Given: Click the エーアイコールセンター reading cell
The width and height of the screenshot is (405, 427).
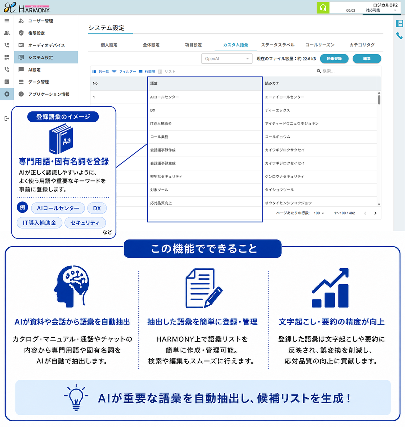Looking at the screenshot, I should (320, 97).
